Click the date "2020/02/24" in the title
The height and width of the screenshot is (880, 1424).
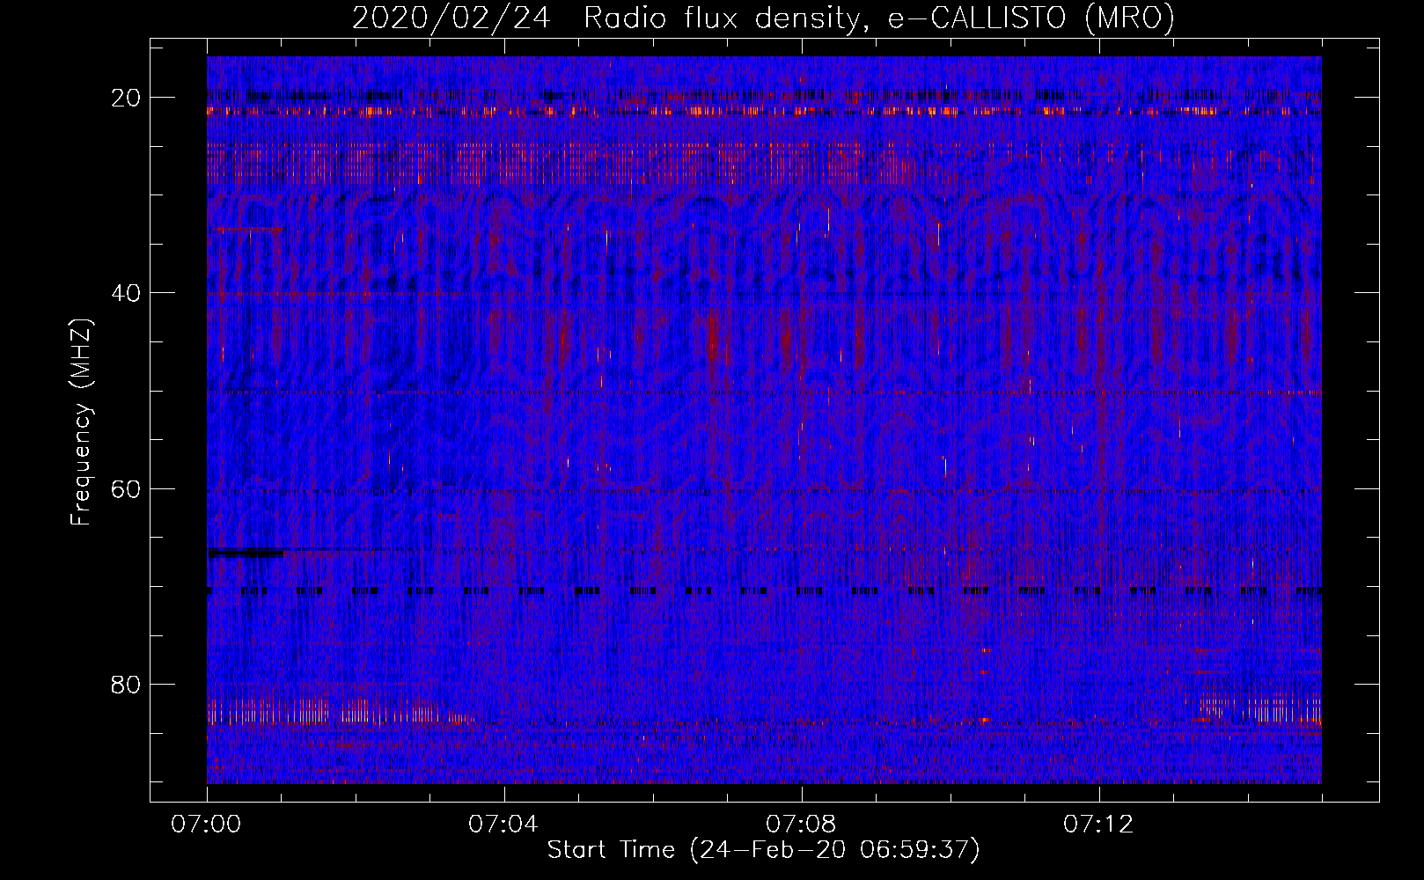coord(451,18)
